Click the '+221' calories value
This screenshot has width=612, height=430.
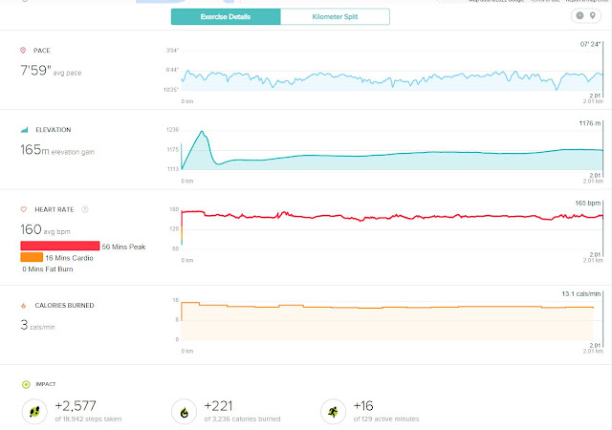coord(218,406)
